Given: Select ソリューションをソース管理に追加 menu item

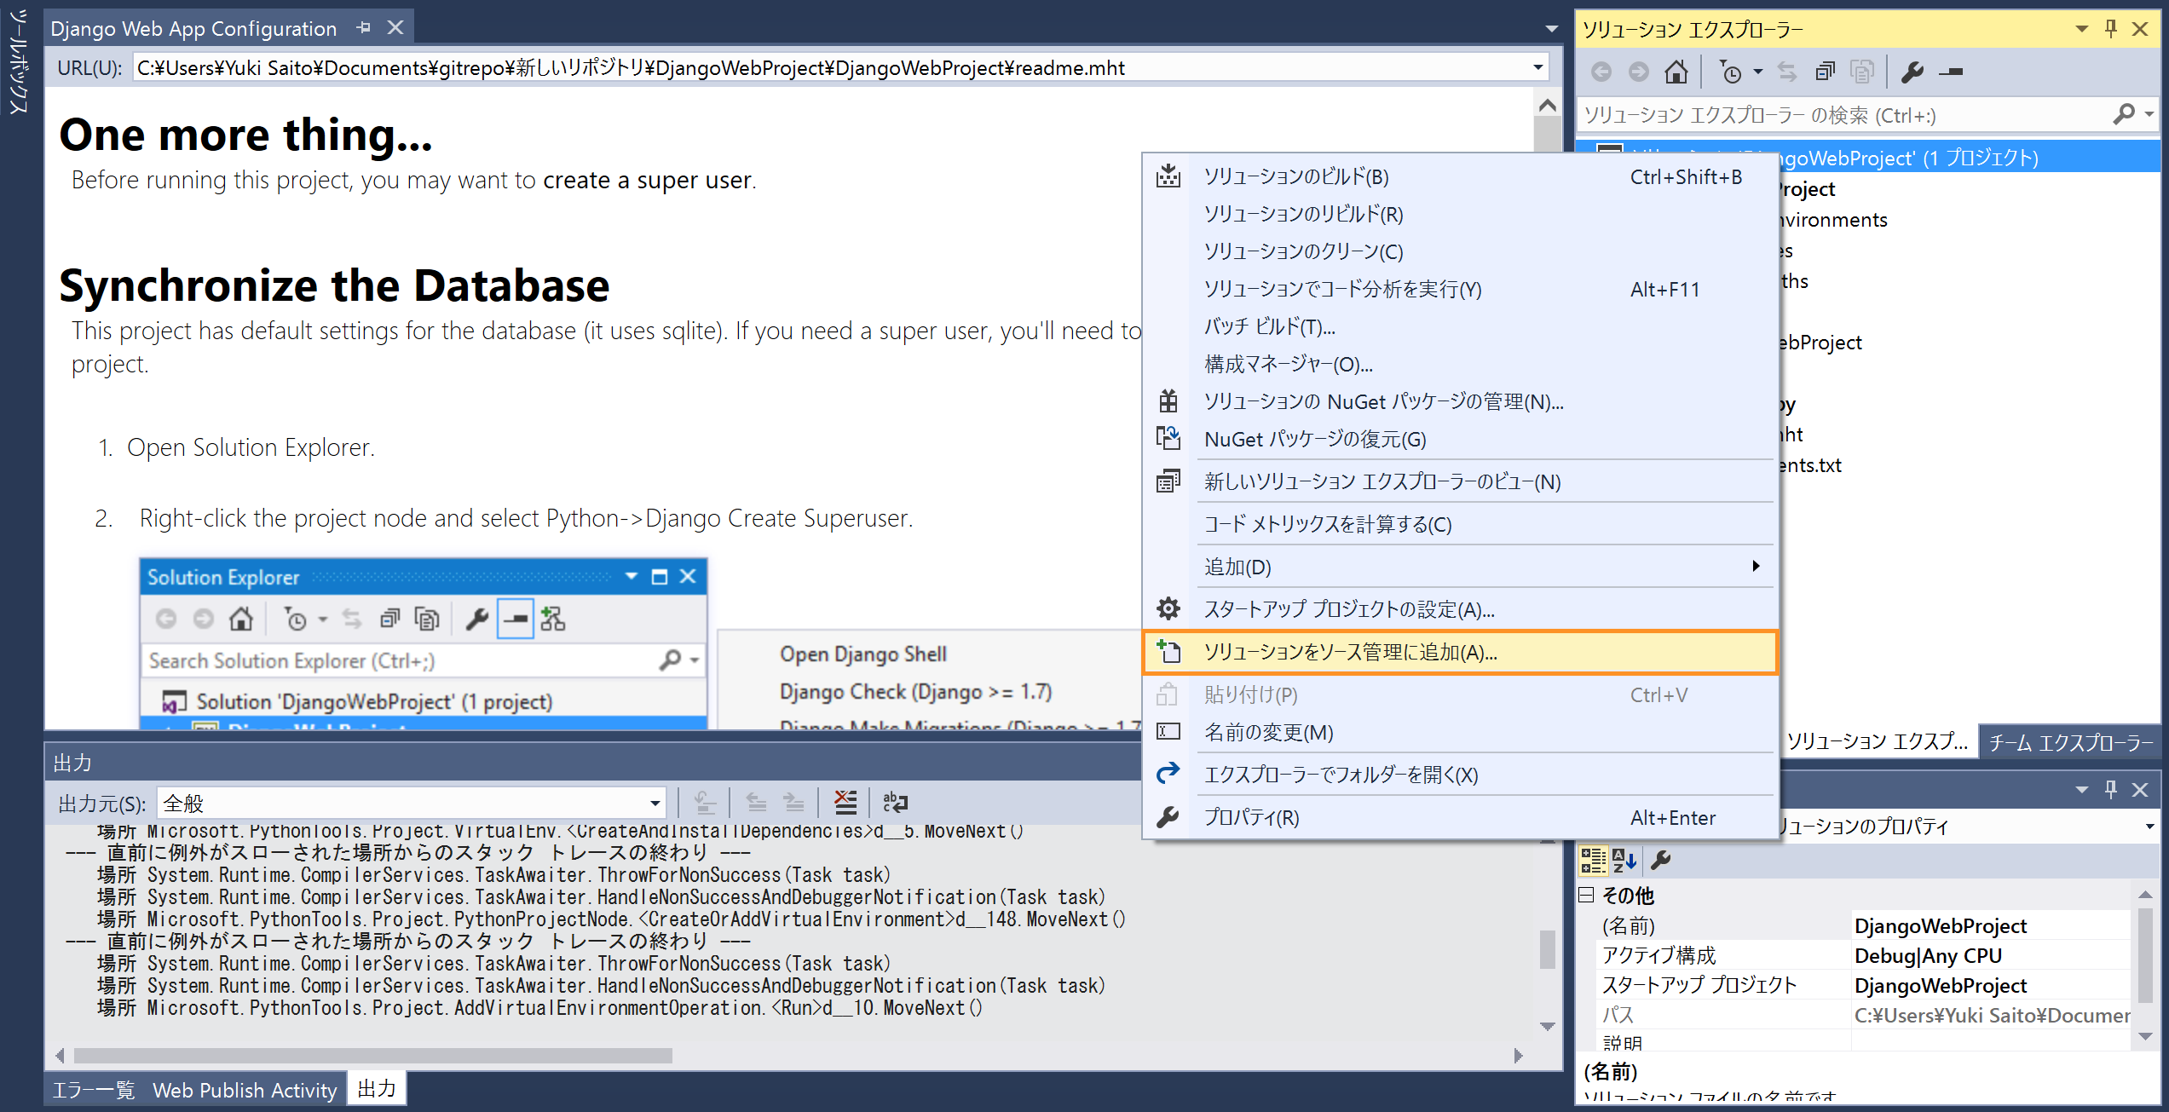Looking at the screenshot, I should [1350, 653].
